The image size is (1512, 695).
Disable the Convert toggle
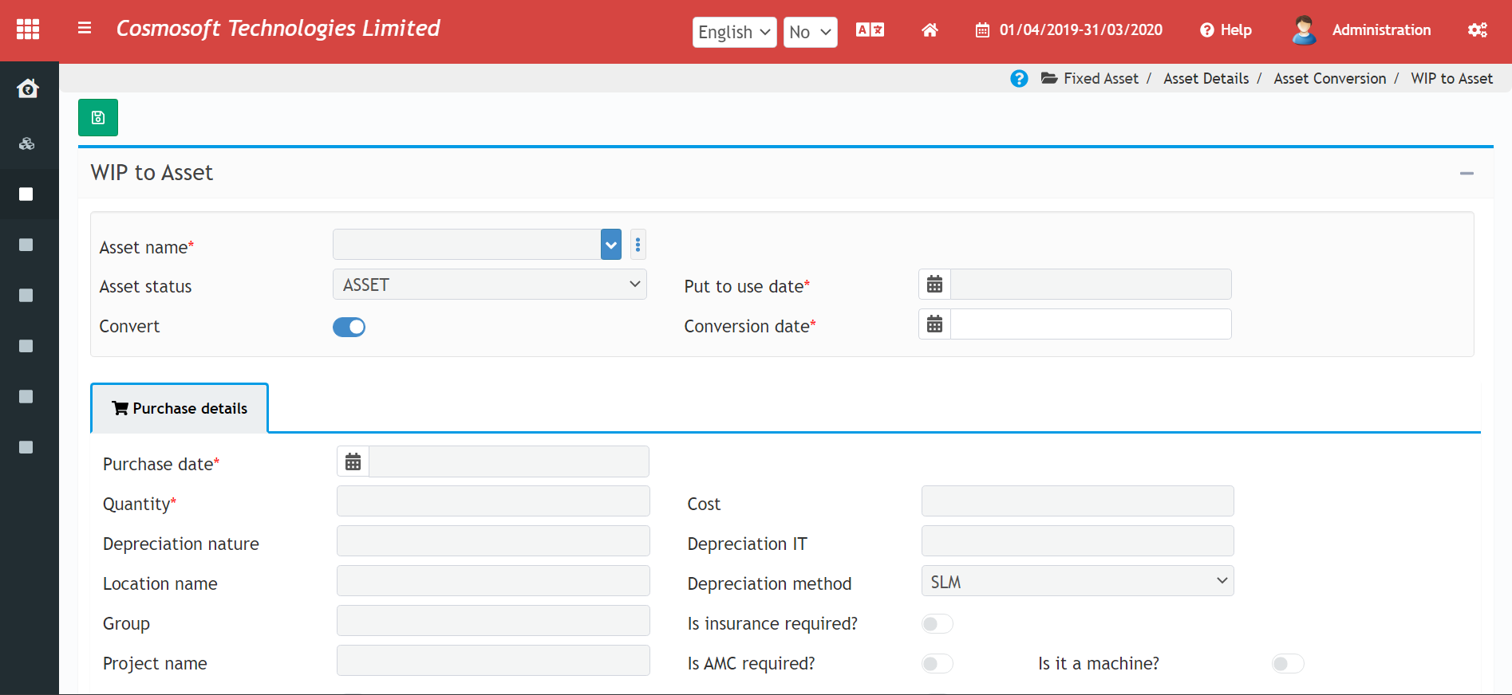(x=349, y=327)
